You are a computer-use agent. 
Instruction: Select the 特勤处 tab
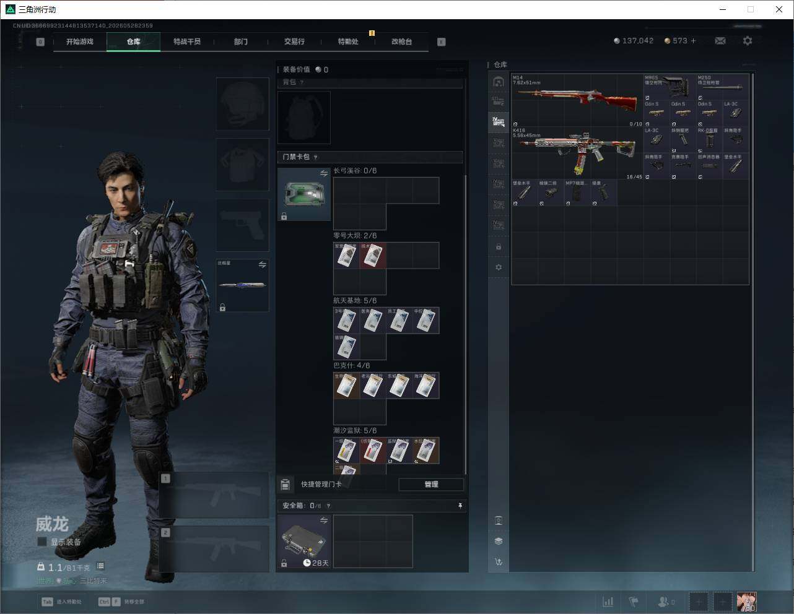coord(348,41)
